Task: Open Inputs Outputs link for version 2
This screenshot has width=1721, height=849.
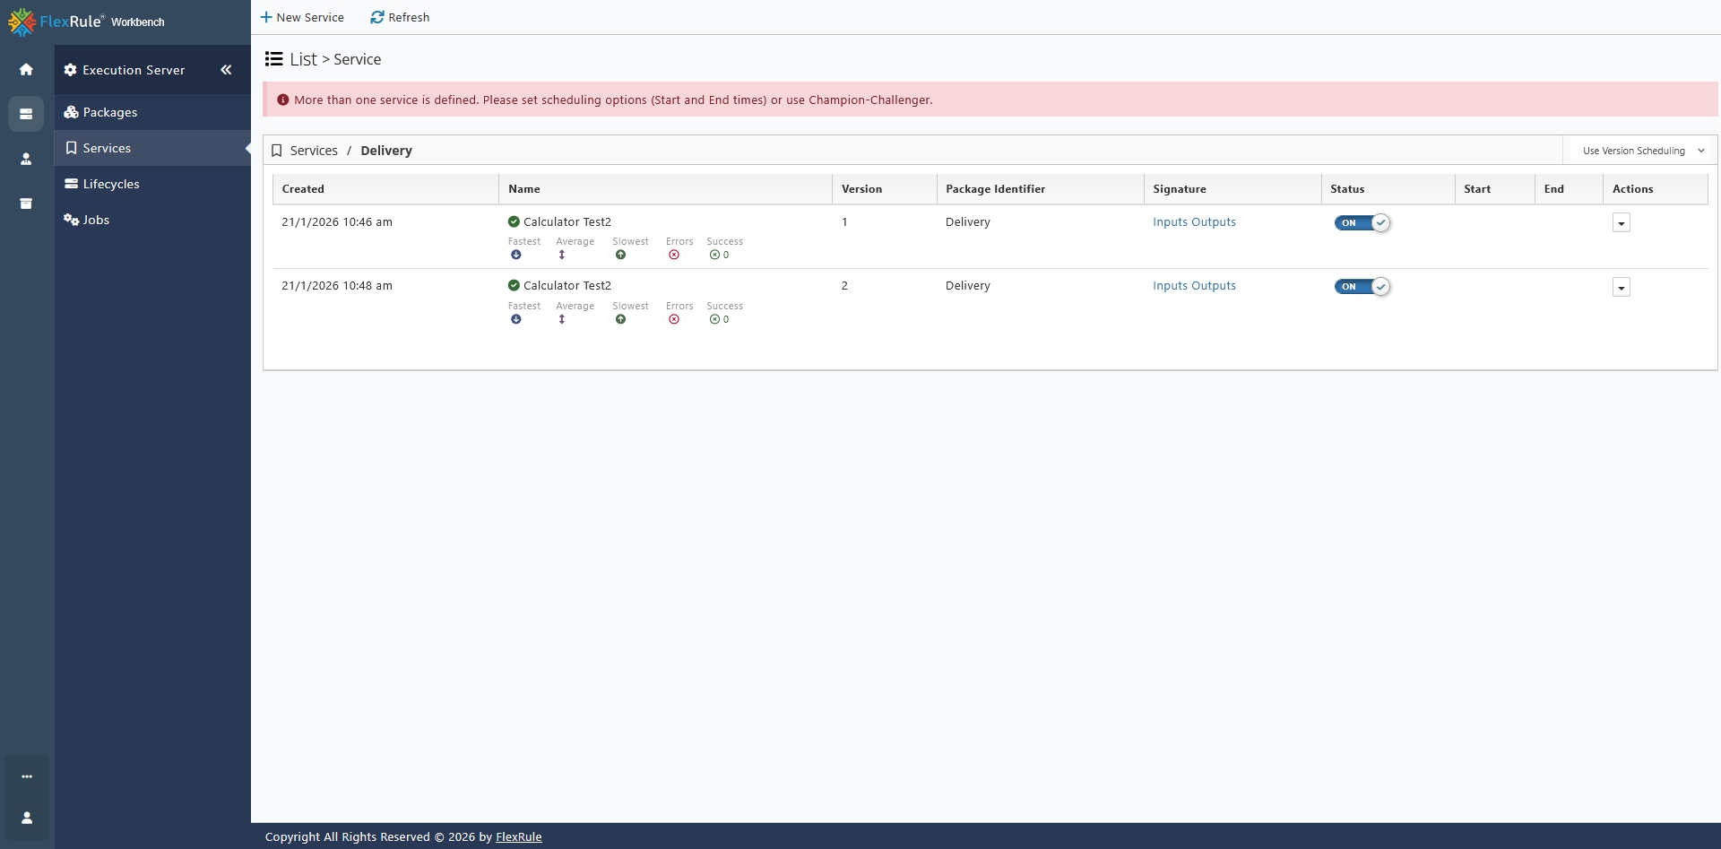Action: (1194, 285)
